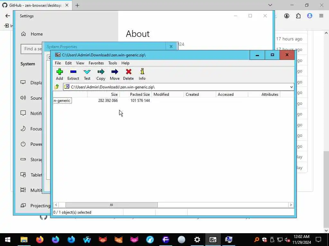Open File Explorer from the taskbar

pyautogui.click(x=24, y=240)
